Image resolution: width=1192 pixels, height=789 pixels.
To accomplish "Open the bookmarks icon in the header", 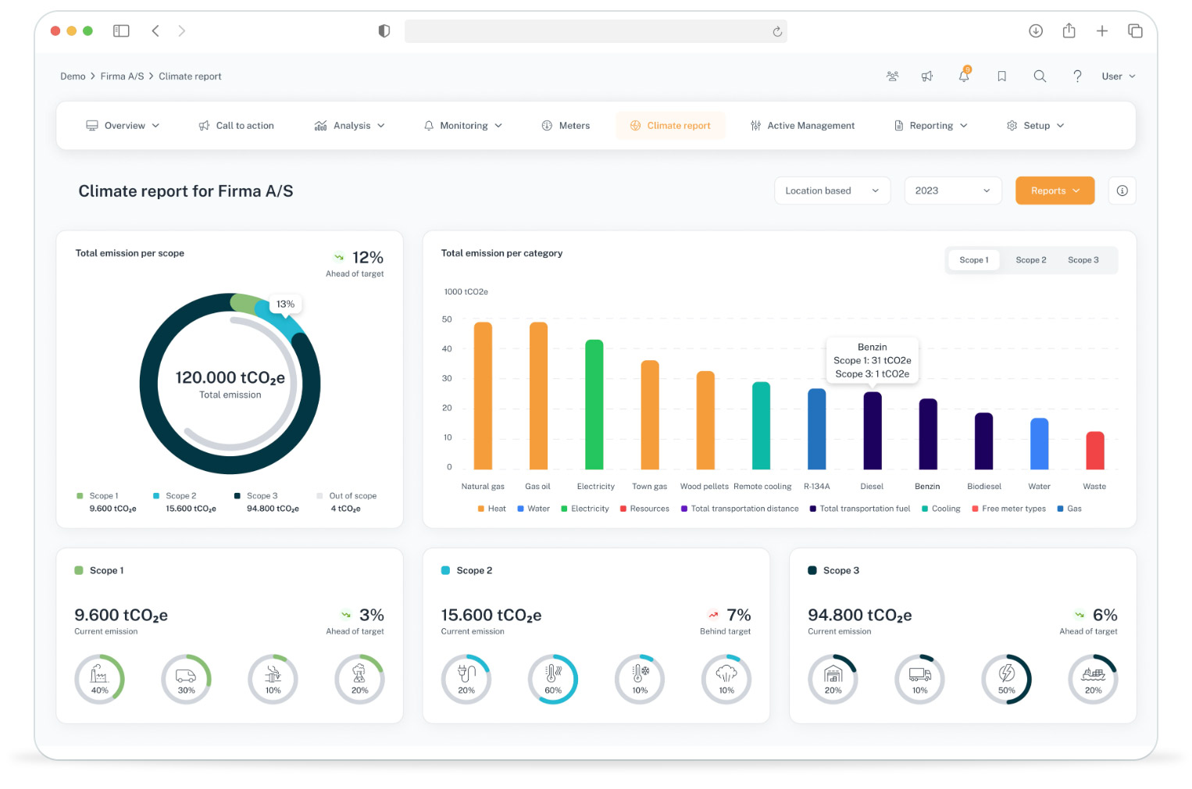I will click(x=1002, y=76).
